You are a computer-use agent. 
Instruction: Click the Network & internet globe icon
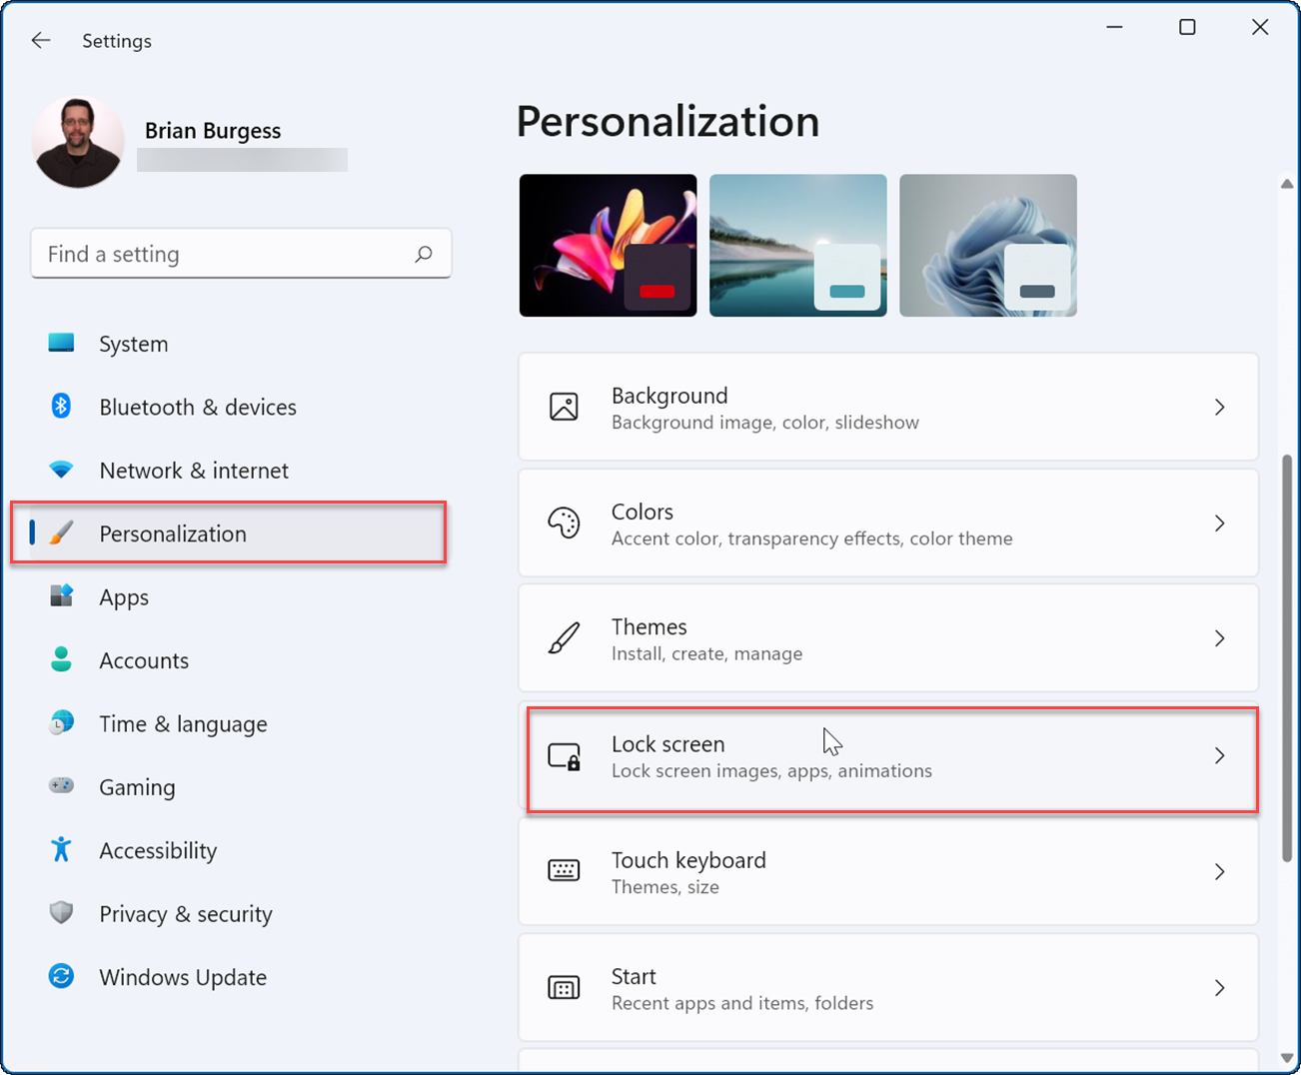pyautogui.click(x=61, y=470)
